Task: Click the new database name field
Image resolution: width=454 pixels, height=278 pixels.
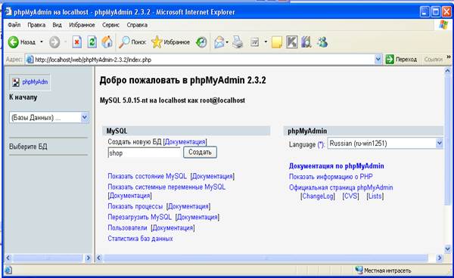Action: [x=145, y=153]
